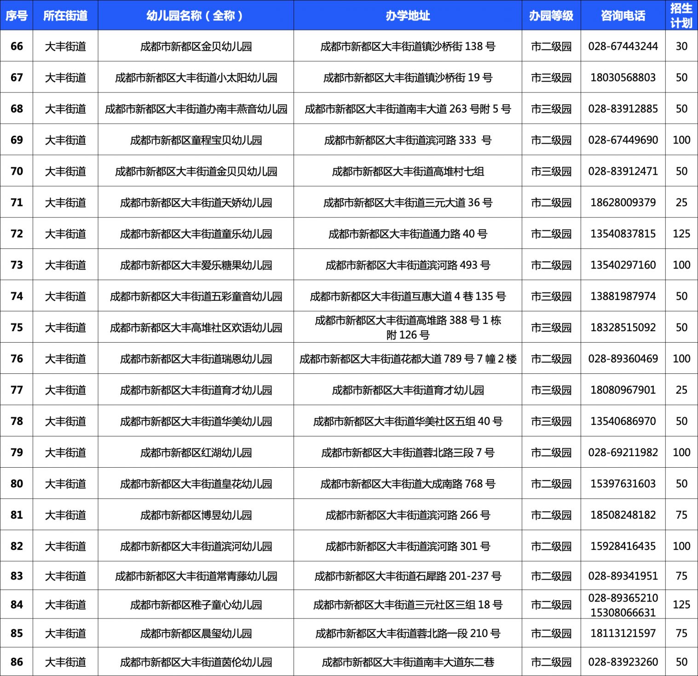Image resolution: width=698 pixels, height=676 pixels.
Task: Click 成都市新都区大丰街道茵伦幼儿园
Action: 196,663
